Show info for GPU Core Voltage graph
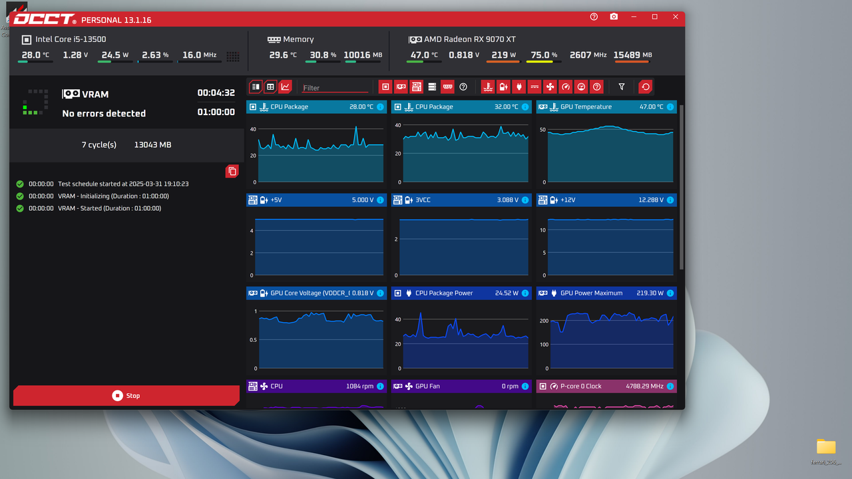The width and height of the screenshot is (852, 479). tap(380, 293)
